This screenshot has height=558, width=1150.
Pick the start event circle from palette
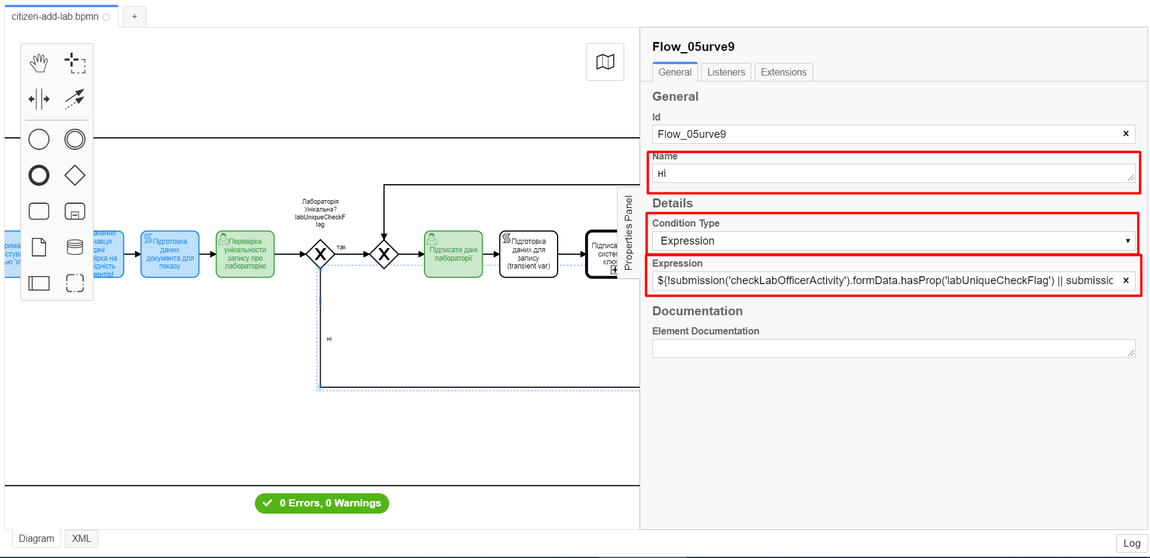[x=39, y=140]
